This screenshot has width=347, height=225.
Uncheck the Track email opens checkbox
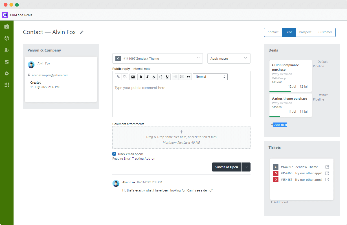tap(114, 154)
